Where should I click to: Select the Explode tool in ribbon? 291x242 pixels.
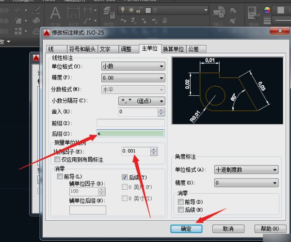(36, 20)
